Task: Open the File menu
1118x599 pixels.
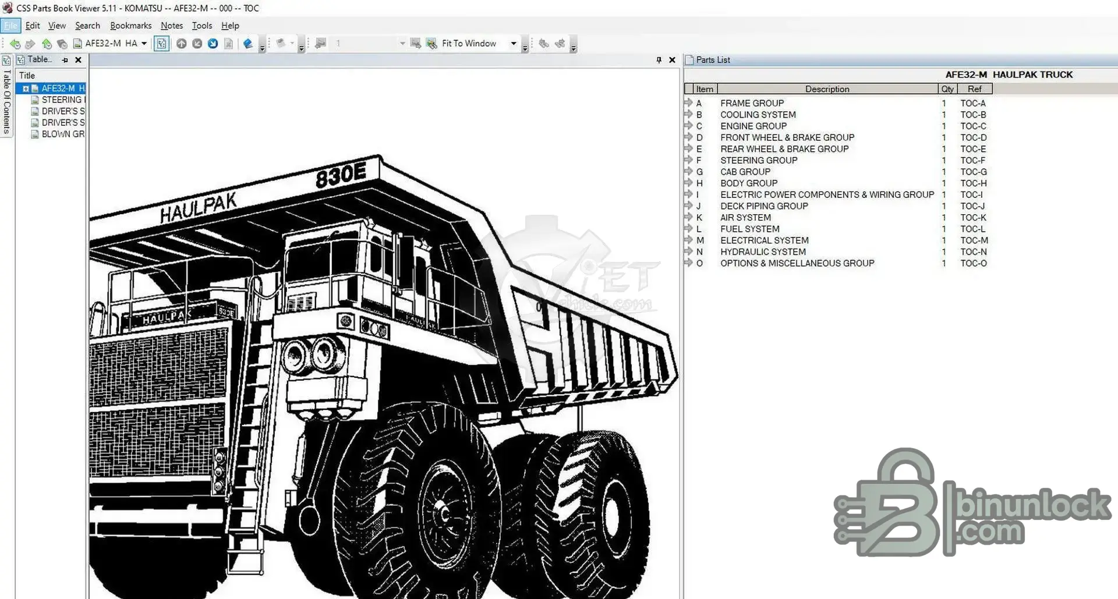Action: pos(10,26)
